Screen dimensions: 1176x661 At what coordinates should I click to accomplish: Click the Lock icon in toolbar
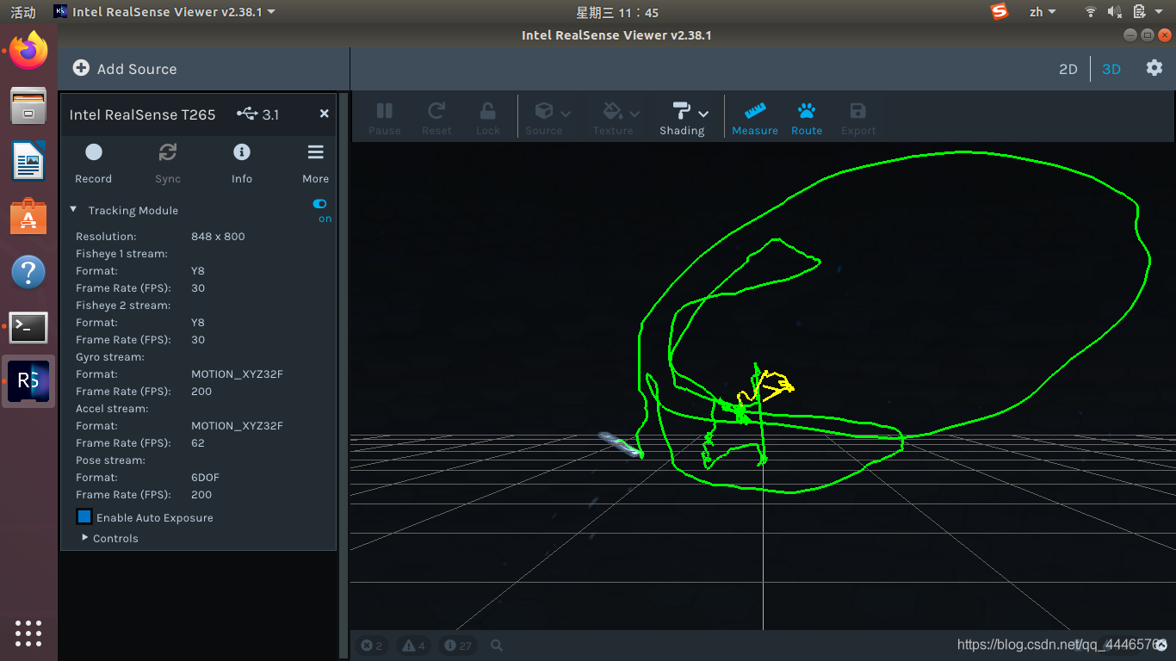coord(488,110)
